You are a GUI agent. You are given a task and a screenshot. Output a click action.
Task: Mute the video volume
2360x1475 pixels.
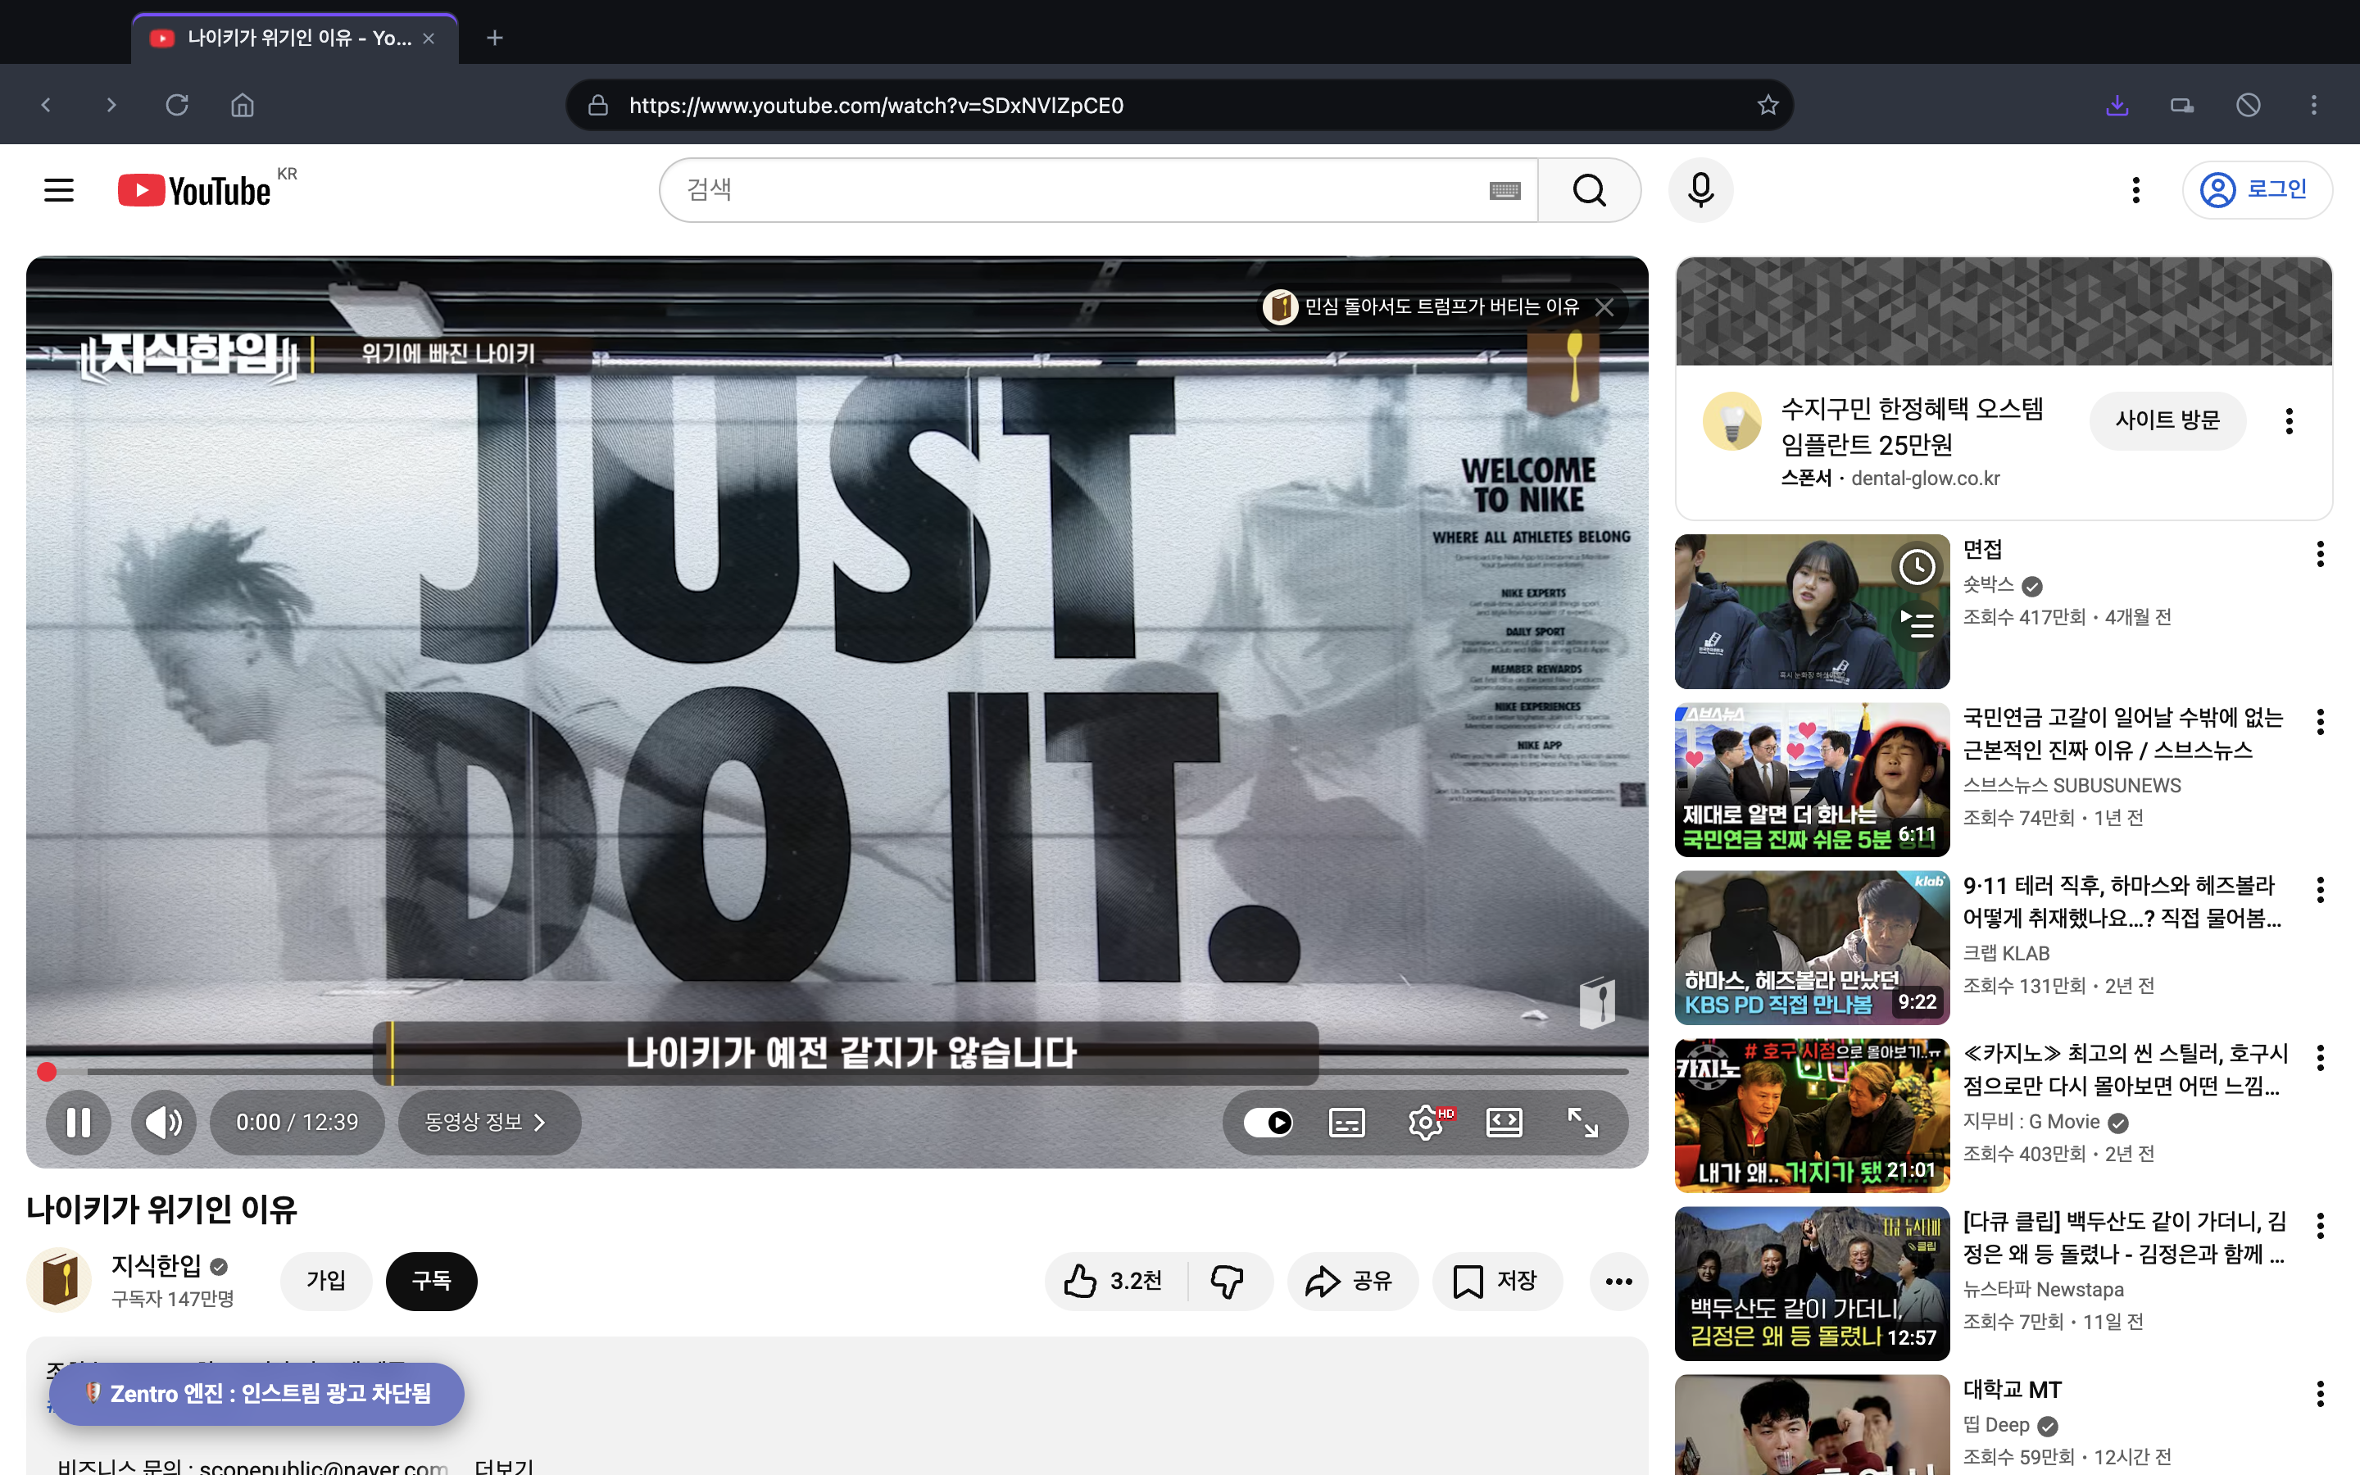tap(163, 1122)
